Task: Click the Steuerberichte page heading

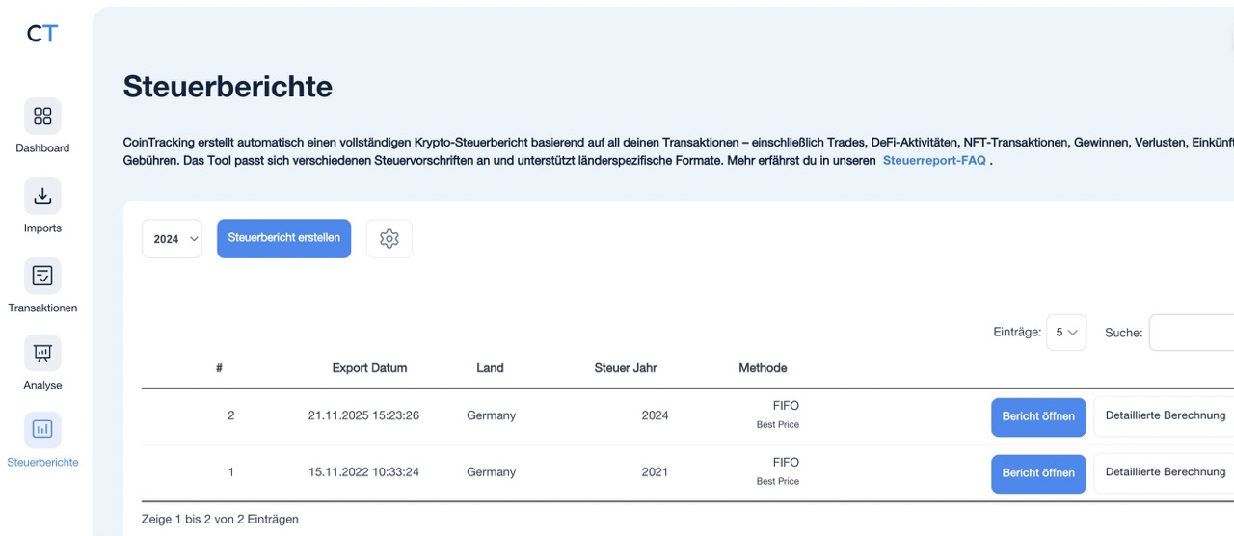Action: 228,87
